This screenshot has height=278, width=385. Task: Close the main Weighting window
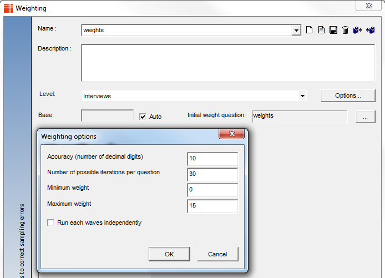[x=369, y=6]
